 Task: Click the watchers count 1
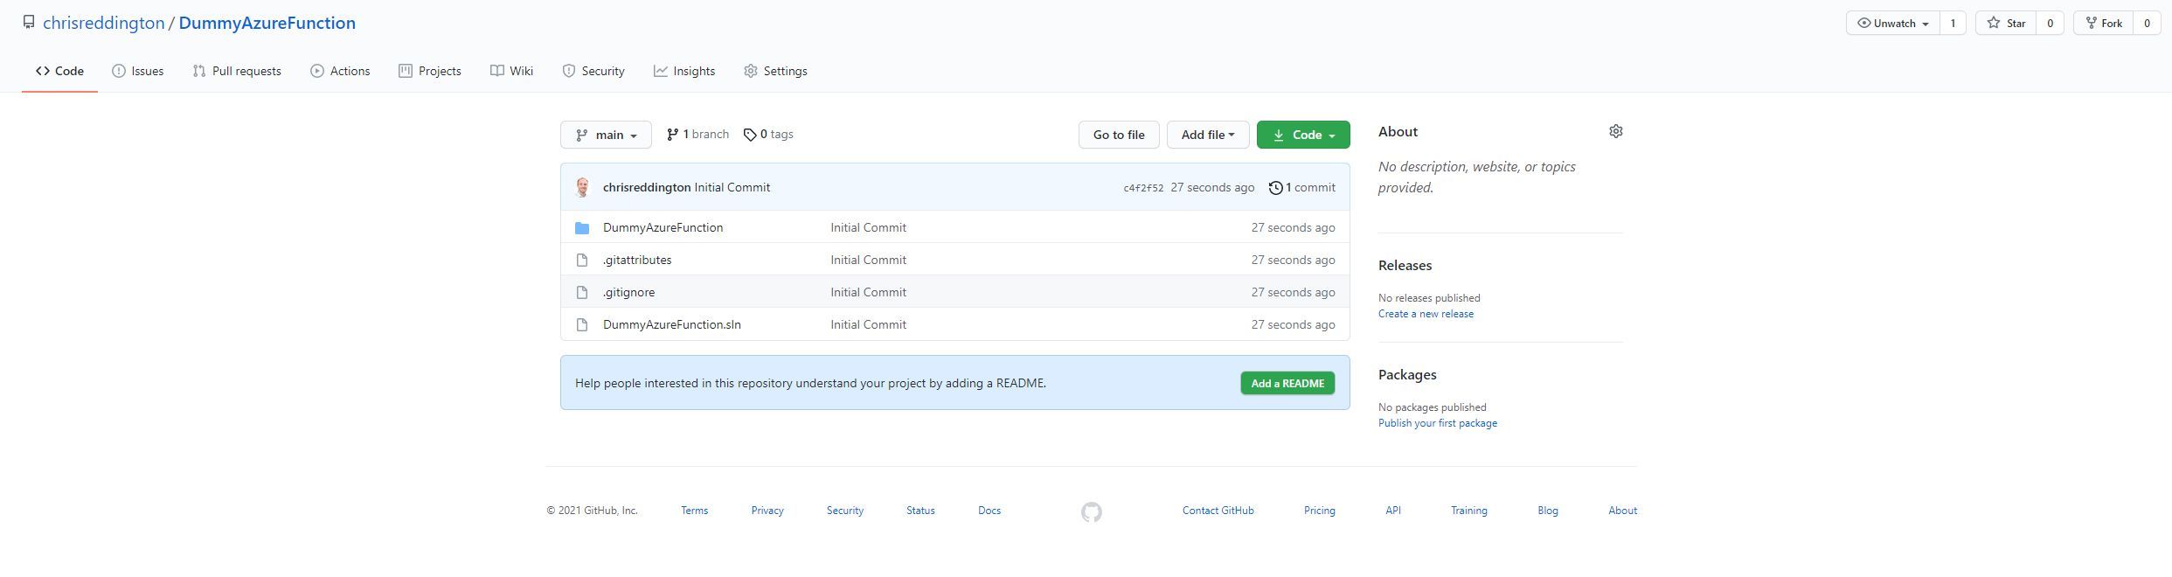pyautogui.click(x=1953, y=24)
